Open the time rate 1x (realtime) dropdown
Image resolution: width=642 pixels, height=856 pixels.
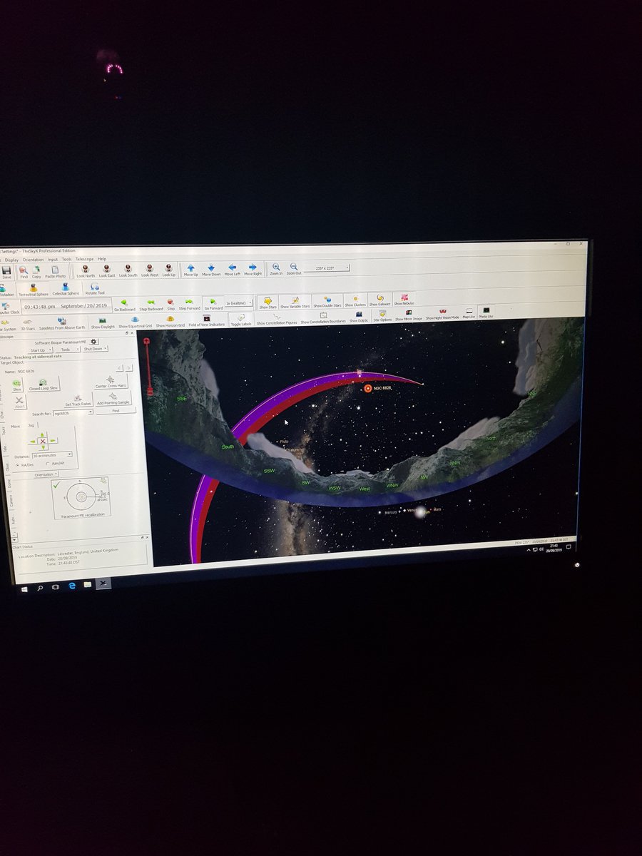239,303
